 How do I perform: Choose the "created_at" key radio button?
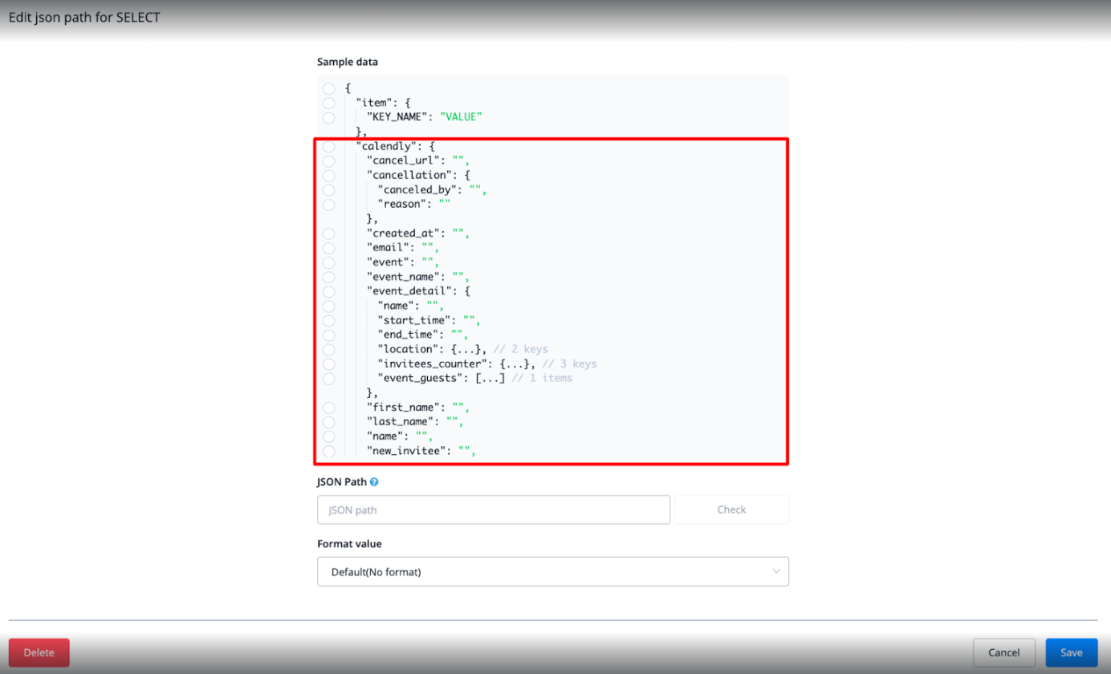328,233
